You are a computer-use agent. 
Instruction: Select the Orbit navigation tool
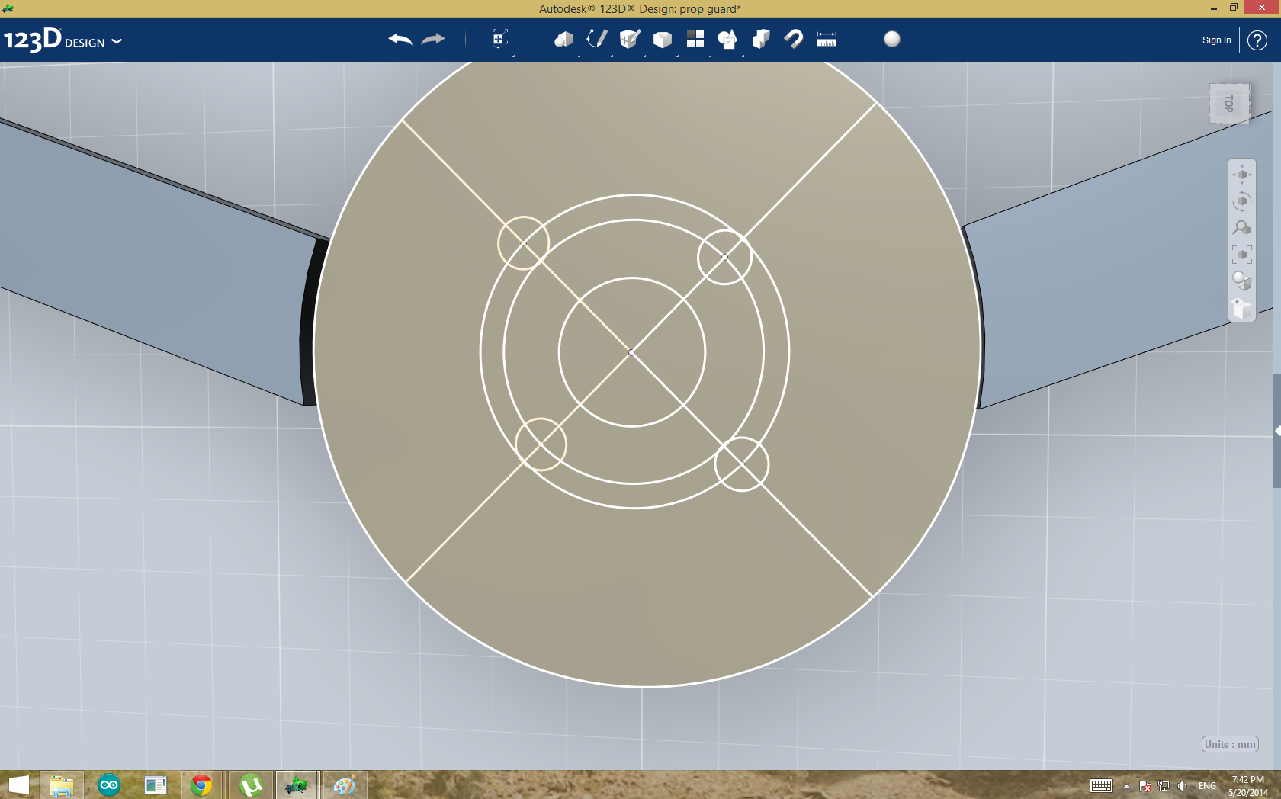(x=1242, y=201)
